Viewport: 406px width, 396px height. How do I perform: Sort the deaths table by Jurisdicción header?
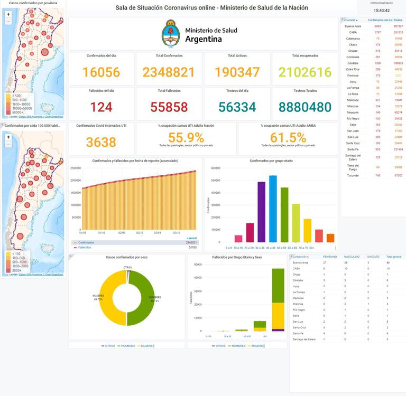[x=301, y=257]
